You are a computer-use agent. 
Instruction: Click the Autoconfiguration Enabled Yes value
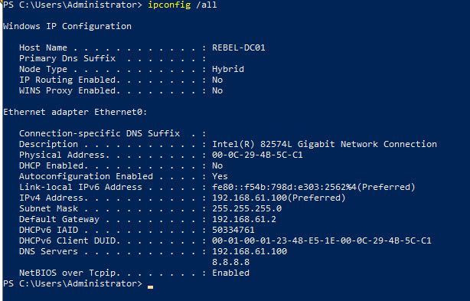[x=220, y=176]
